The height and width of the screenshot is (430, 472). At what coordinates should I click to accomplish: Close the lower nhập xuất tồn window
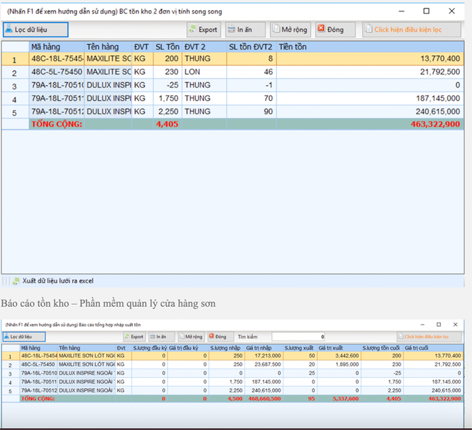(x=455, y=324)
